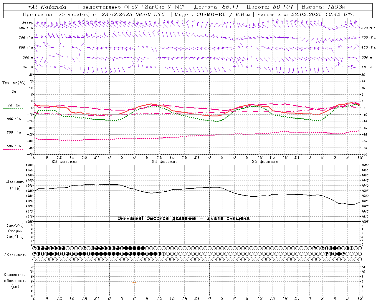Click the (мм/1ч.) precipitation unit label

coord(15,237)
